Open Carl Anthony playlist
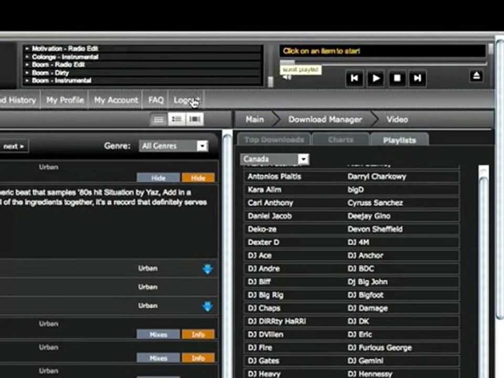 pos(270,203)
